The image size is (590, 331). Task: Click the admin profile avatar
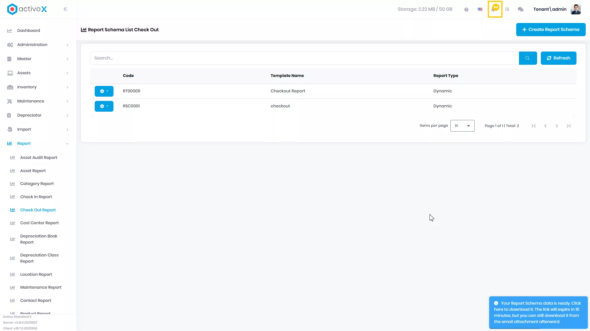[576, 9]
